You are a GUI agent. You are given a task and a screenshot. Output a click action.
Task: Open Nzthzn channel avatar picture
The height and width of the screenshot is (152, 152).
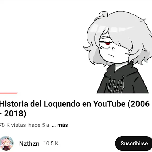(x=7, y=143)
